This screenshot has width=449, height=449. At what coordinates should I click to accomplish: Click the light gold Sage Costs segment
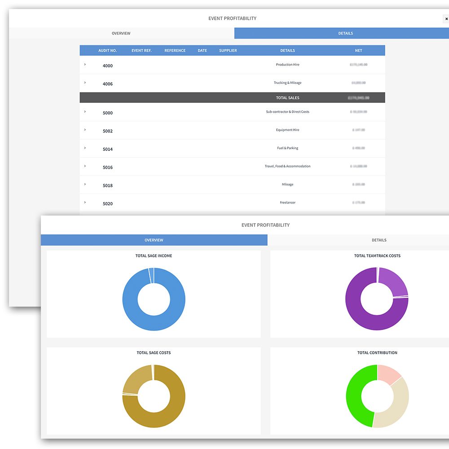137,378
